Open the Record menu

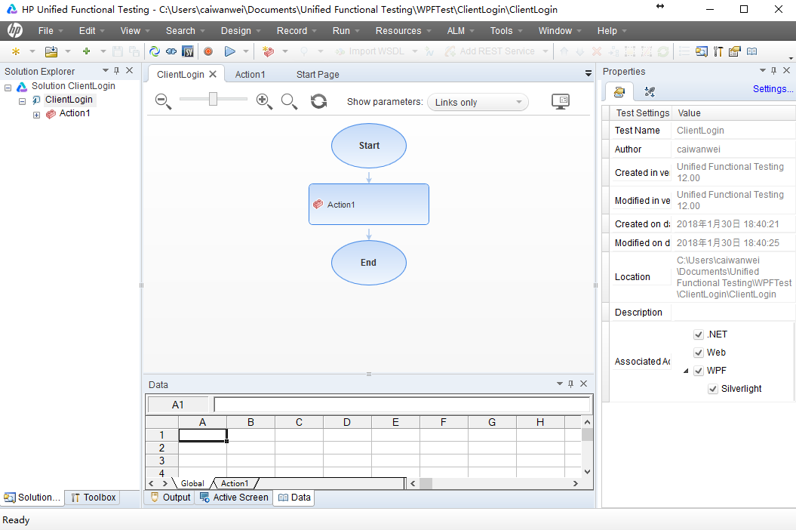[297, 30]
